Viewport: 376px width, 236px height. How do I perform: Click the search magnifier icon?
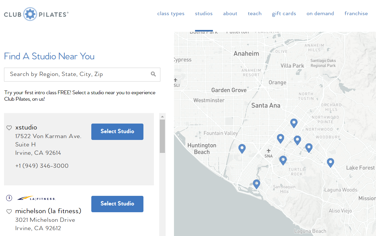(153, 74)
